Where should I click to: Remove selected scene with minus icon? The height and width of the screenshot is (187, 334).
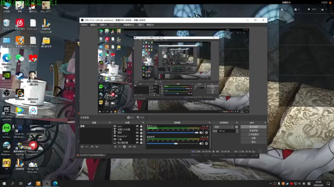click(x=87, y=147)
